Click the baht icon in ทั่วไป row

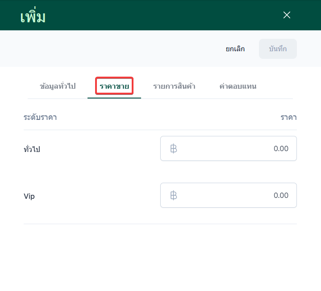[174, 148]
